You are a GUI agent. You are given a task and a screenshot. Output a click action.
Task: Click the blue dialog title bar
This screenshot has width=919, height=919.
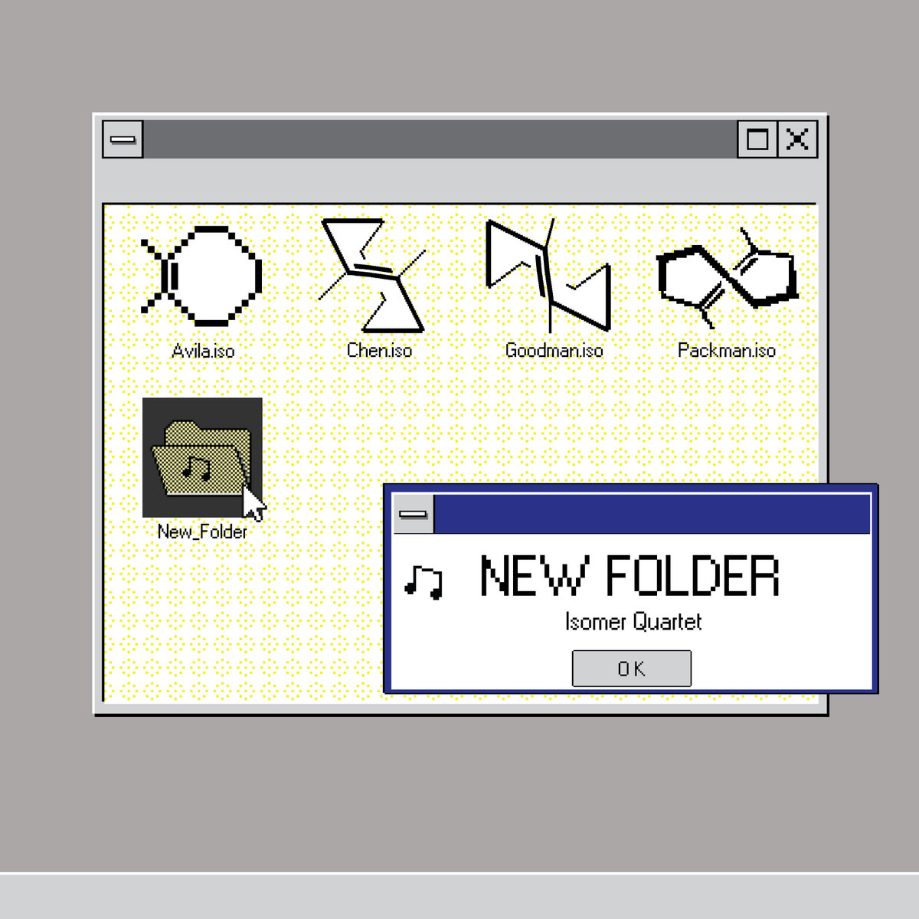652,514
